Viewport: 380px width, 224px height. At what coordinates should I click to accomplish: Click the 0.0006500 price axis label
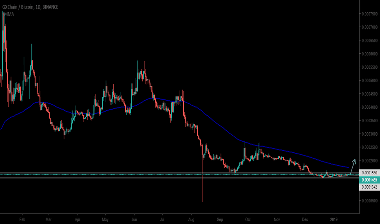369,41
